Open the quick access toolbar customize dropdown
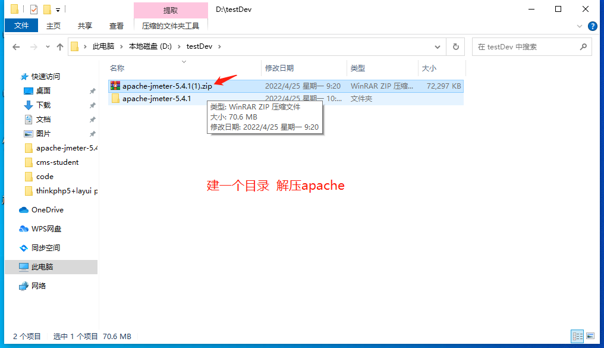The height and width of the screenshot is (348, 604). click(x=58, y=10)
